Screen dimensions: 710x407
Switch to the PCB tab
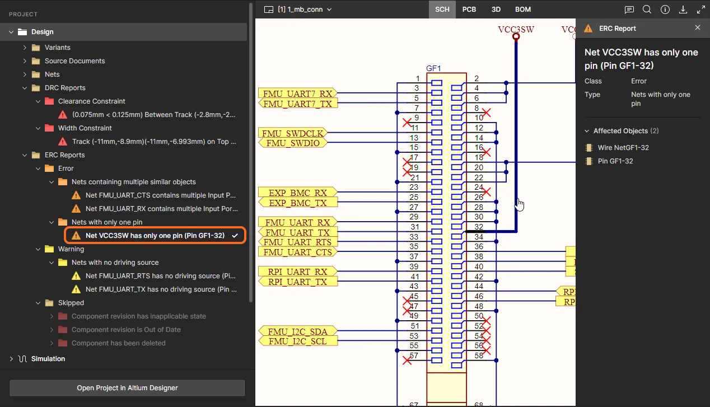pos(469,10)
